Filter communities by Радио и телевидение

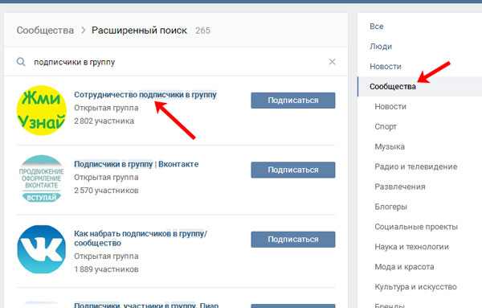tap(416, 166)
